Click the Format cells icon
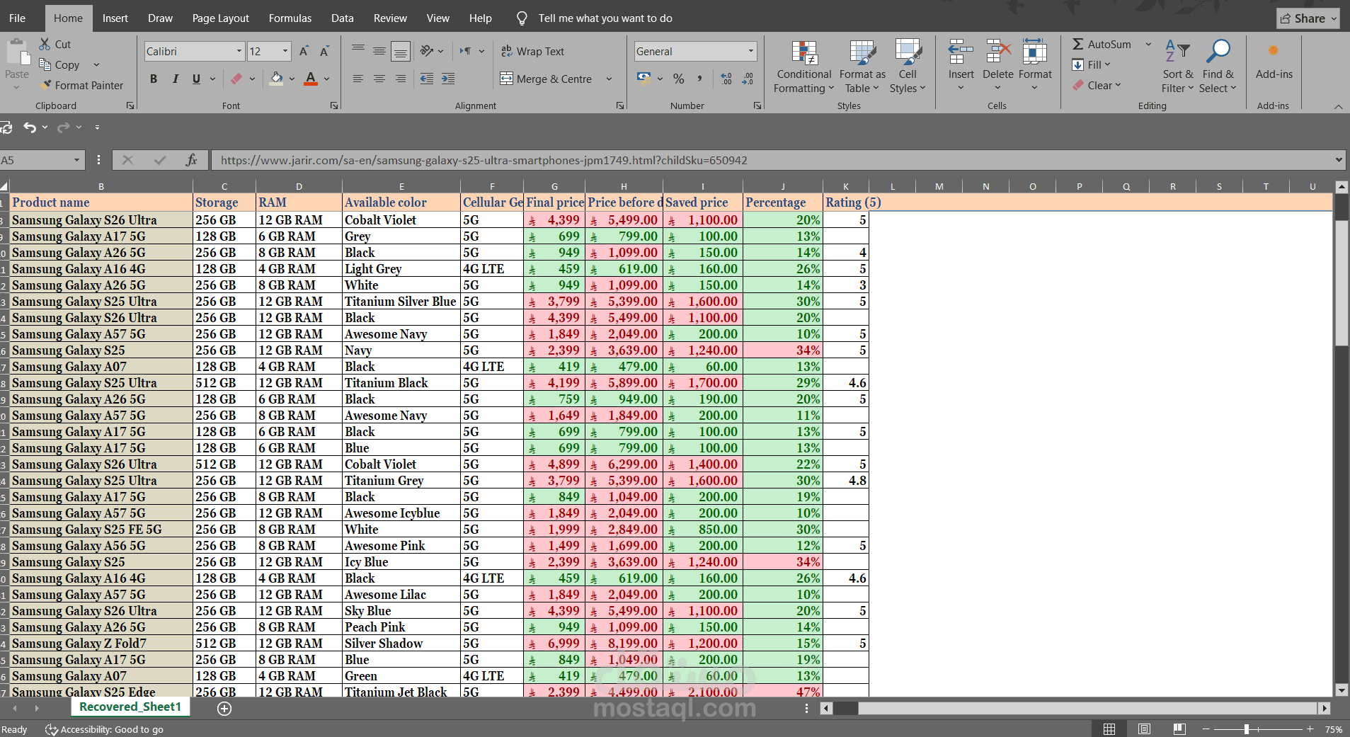 point(1035,52)
